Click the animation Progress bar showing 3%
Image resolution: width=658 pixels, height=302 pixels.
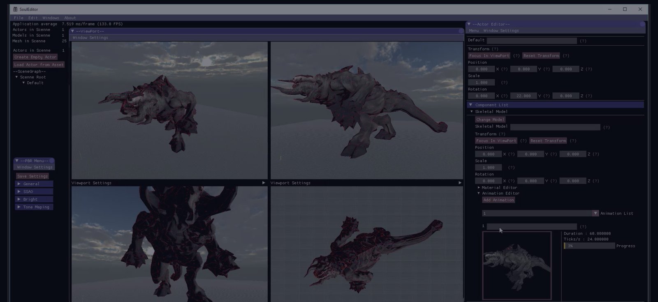589,246
